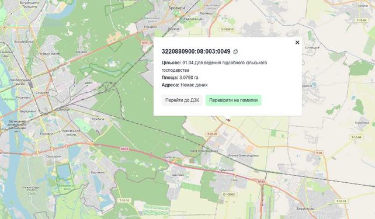Image resolution: width=375 pixels, height=219 pixels.
Task: Click the Рембаза label on the map
Action: coord(98,119)
